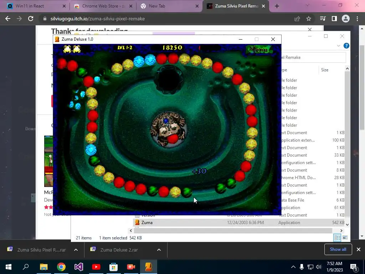Click the microphone tray icon

(x=302, y=267)
